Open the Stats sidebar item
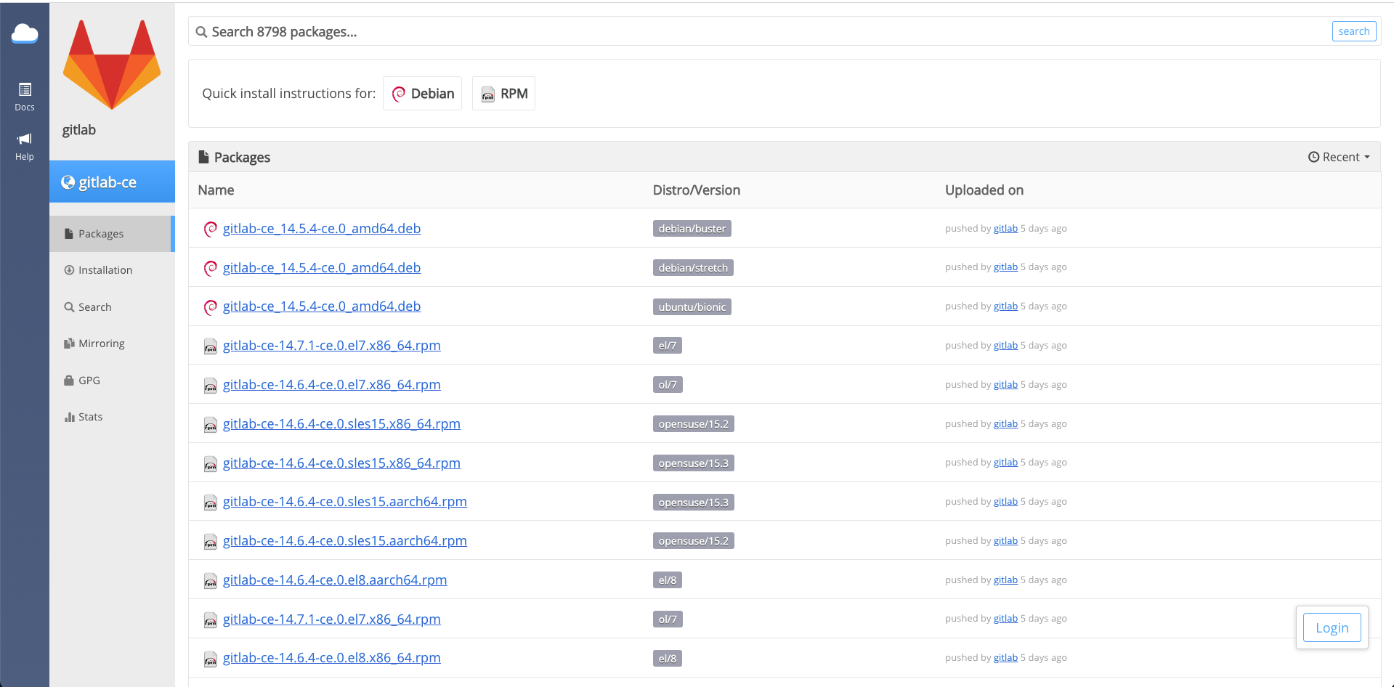The image size is (1394, 687). tap(112, 417)
